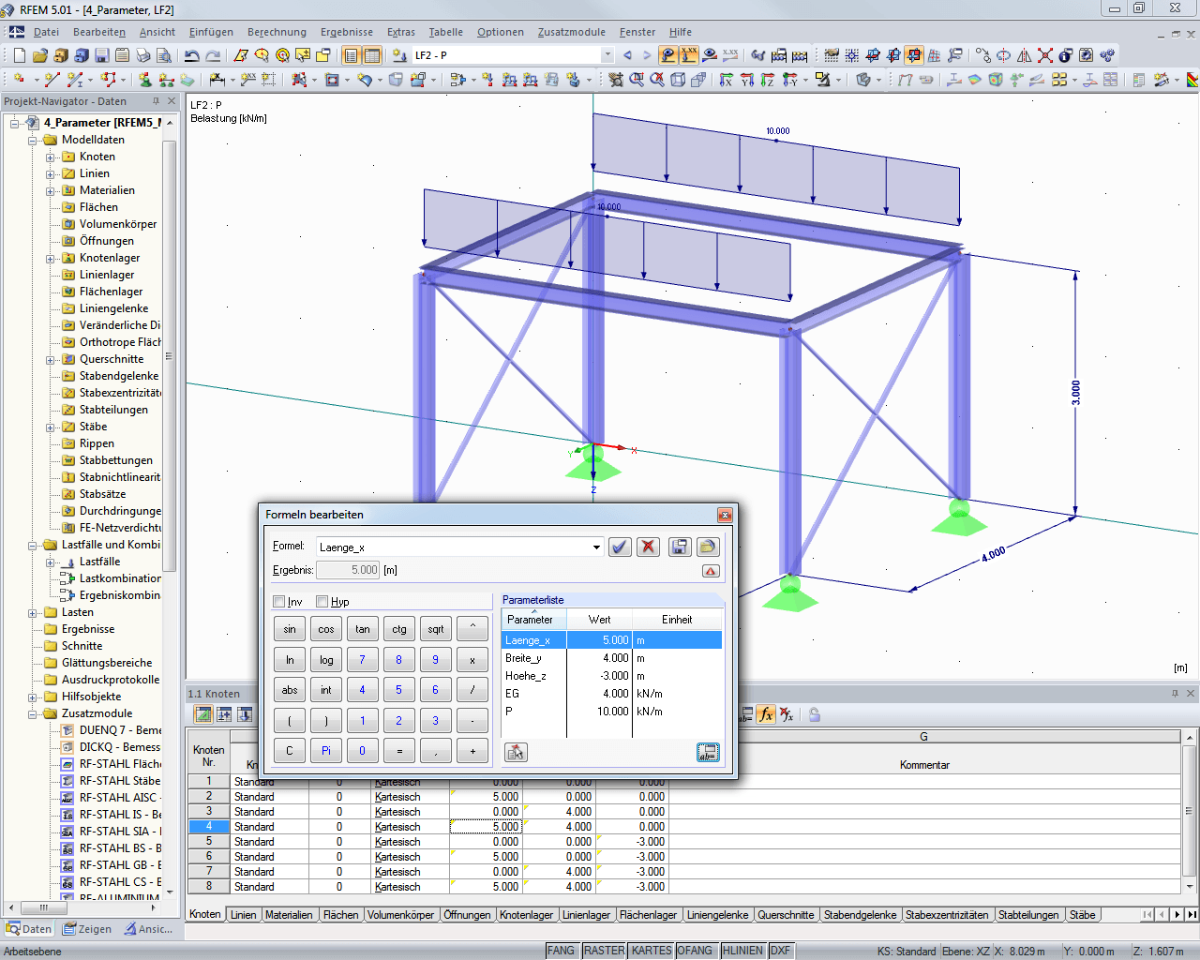The width and height of the screenshot is (1200, 960).
Task: Collapse the Modelldaten tree node
Action: pyautogui.click(x=31, y=138)
